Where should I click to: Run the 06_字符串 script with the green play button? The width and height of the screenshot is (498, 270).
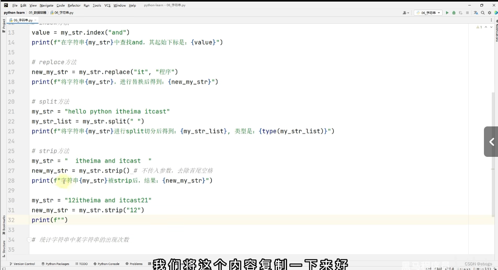(x=447, y=12)
